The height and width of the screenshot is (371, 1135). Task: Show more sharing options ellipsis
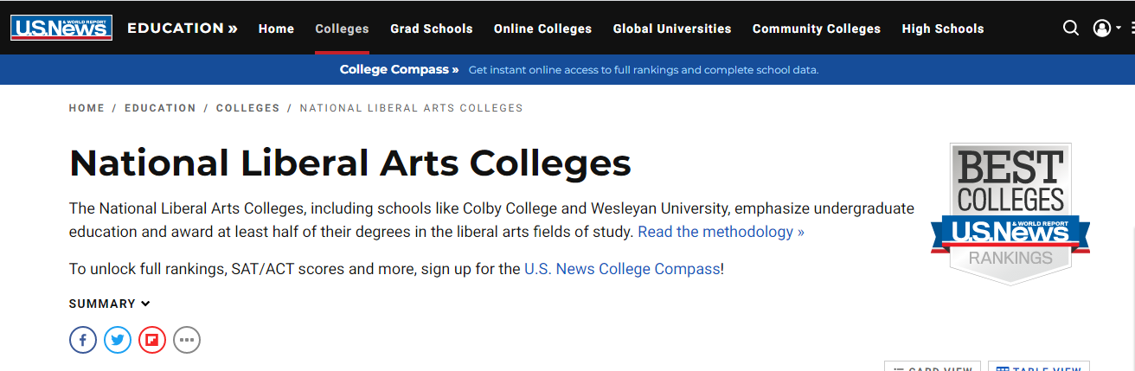point(187,340)
